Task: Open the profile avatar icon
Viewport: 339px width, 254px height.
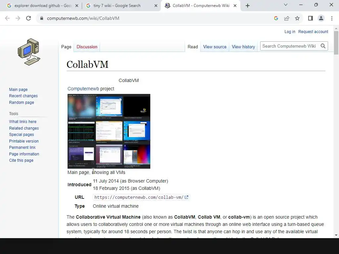Action: tap(321, 19)
